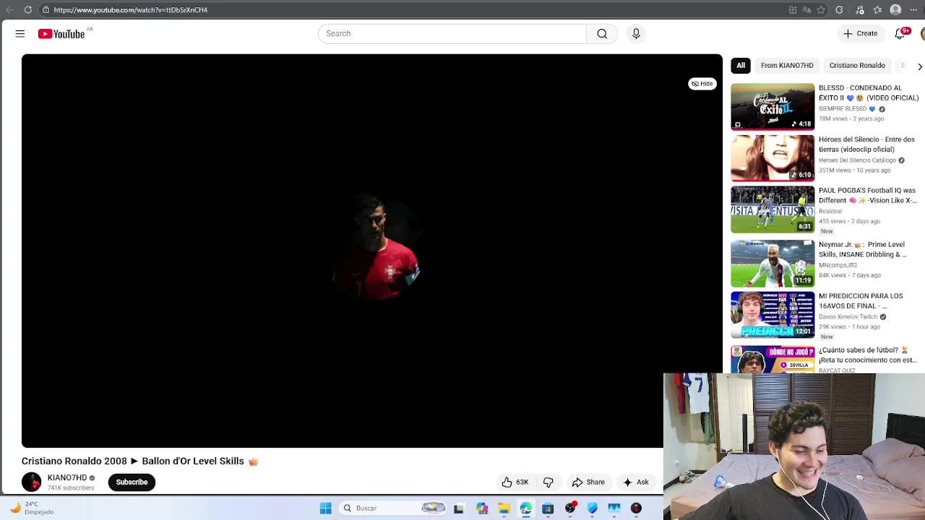Open Héroes del Silencio - Entre dos tierras title

coord(866,144)
